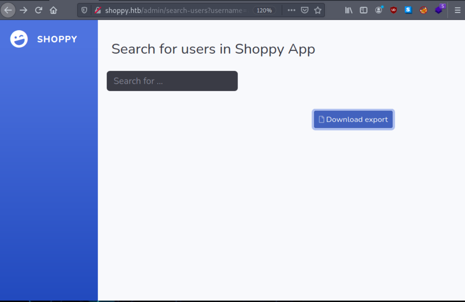Toggle the browser sidebar view
465x302 pixels.
(363, 10)
